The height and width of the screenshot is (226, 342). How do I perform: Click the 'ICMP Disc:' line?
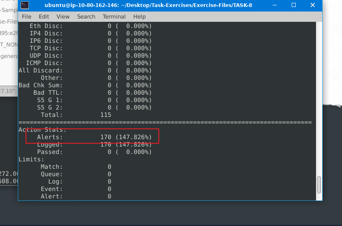point(89,63)
